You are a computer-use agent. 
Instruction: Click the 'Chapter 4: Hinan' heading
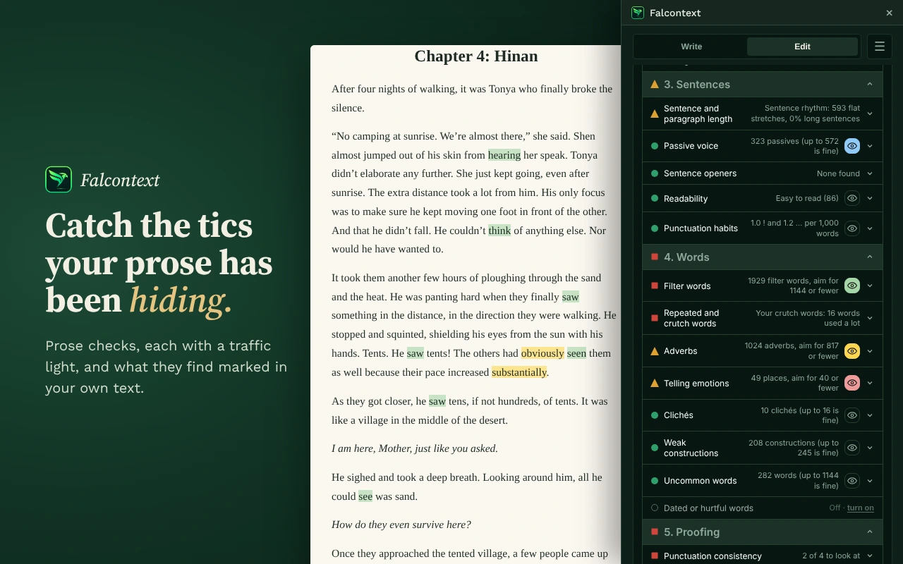(x=476, y=56)
